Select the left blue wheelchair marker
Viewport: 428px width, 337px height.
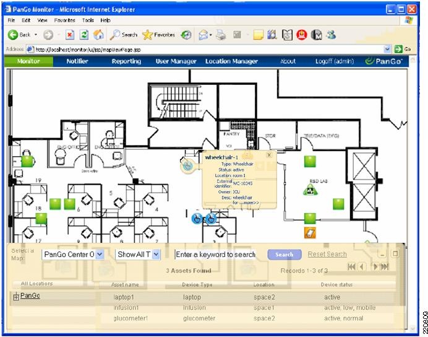click(197, 219)
